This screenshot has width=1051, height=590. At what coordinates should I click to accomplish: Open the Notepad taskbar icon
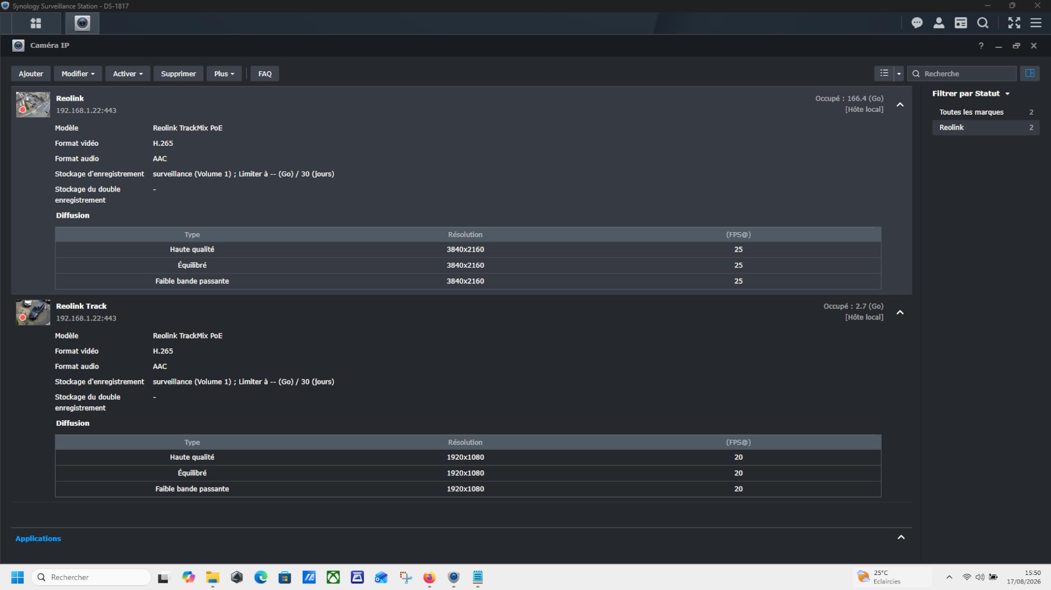pyautogui.click(x=478, y=577)
